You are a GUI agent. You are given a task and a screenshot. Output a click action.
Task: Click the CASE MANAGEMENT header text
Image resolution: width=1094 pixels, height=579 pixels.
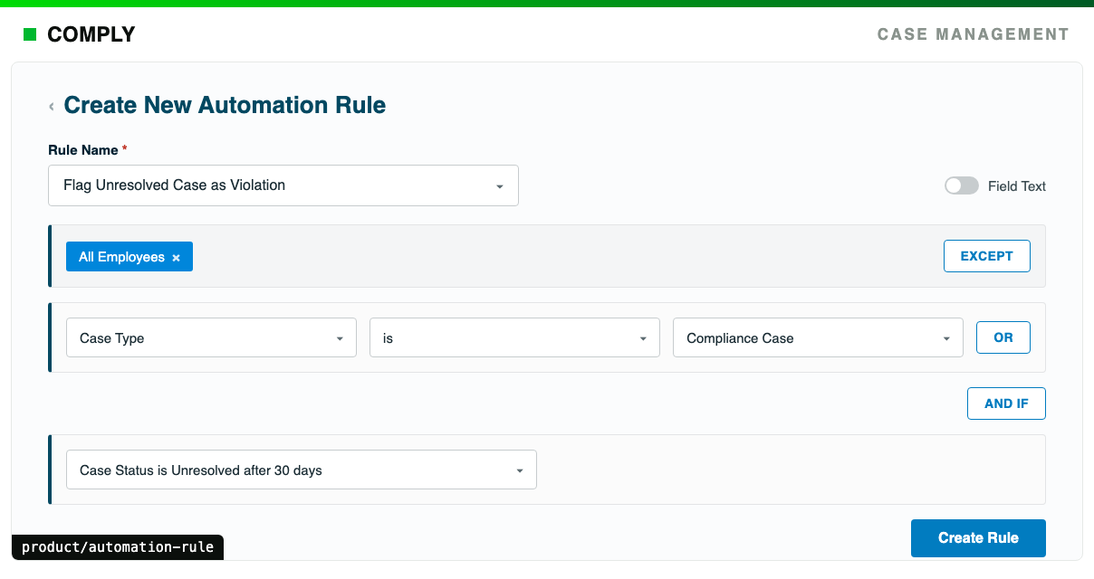[x=974, y=34]
